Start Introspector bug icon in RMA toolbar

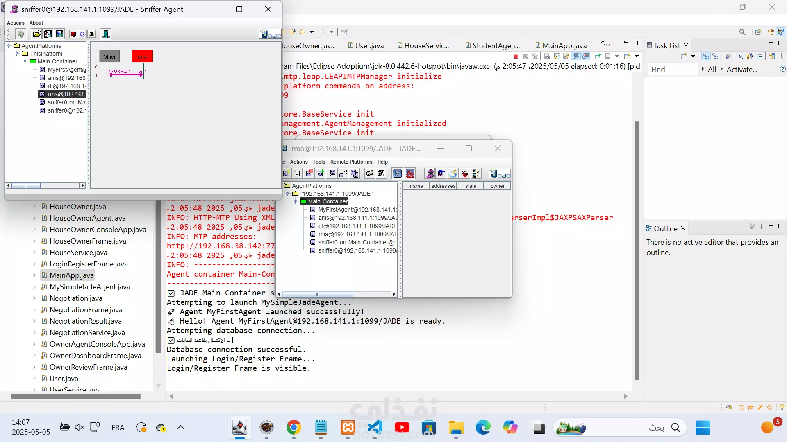465,174
